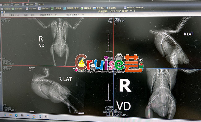Open the first taskbar icon left of File Explorer
The width and height of the screenshot is (201, 122).
(x=5, y=115)
